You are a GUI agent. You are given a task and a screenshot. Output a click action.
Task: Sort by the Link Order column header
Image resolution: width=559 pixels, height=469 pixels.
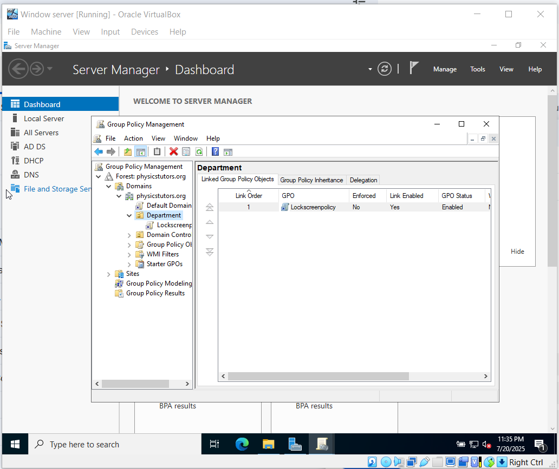(249, 195)
